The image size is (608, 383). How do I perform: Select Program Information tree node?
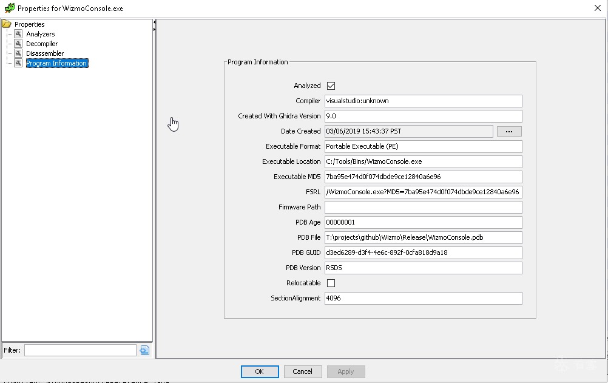[x=57, y=63]
